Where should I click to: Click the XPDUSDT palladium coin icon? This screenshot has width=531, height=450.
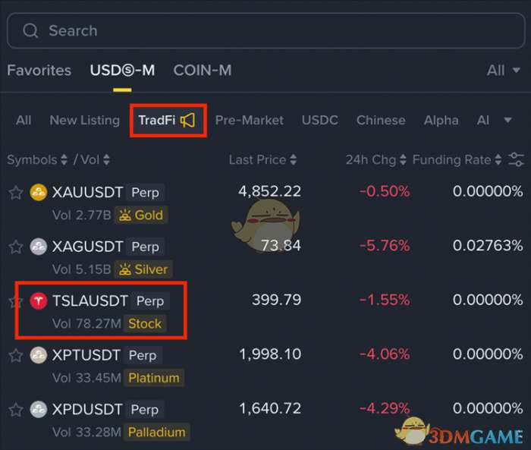click(x=38, y=409)
